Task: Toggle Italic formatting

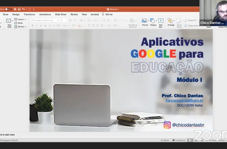Action: tap(37, 26)
